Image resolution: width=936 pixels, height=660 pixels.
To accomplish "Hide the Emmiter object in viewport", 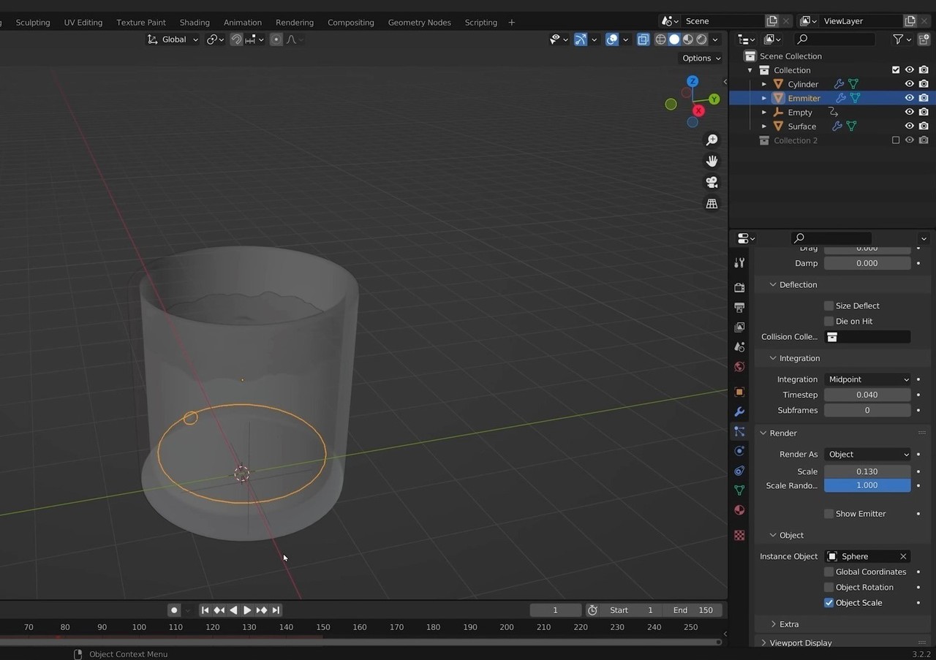I will (910, 98).
